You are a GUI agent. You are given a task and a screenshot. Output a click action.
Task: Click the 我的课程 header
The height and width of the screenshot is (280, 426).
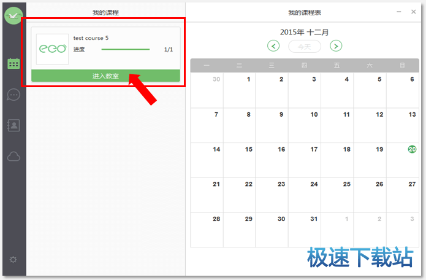(x=105, y=12)
